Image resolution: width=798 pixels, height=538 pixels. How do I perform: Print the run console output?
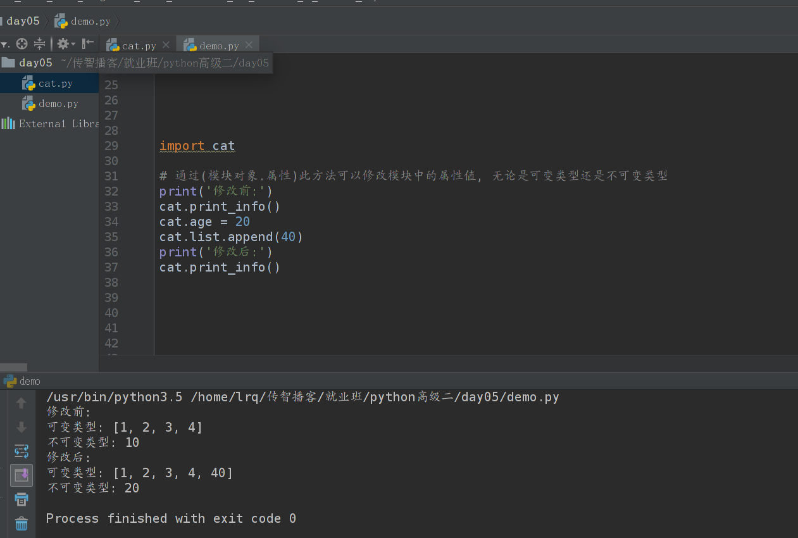[x=22, y=499]
